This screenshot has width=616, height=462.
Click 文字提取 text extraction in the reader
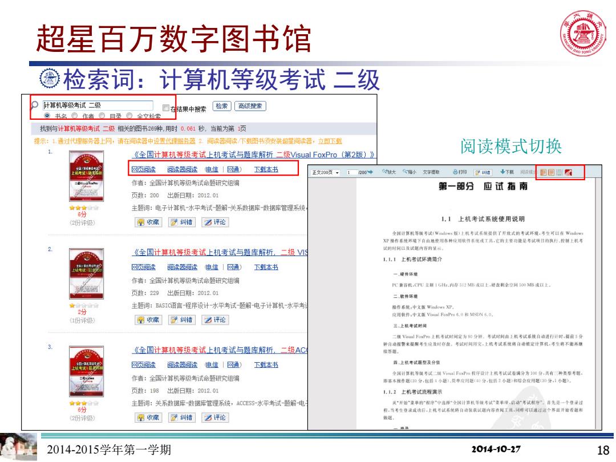point(431,172)
